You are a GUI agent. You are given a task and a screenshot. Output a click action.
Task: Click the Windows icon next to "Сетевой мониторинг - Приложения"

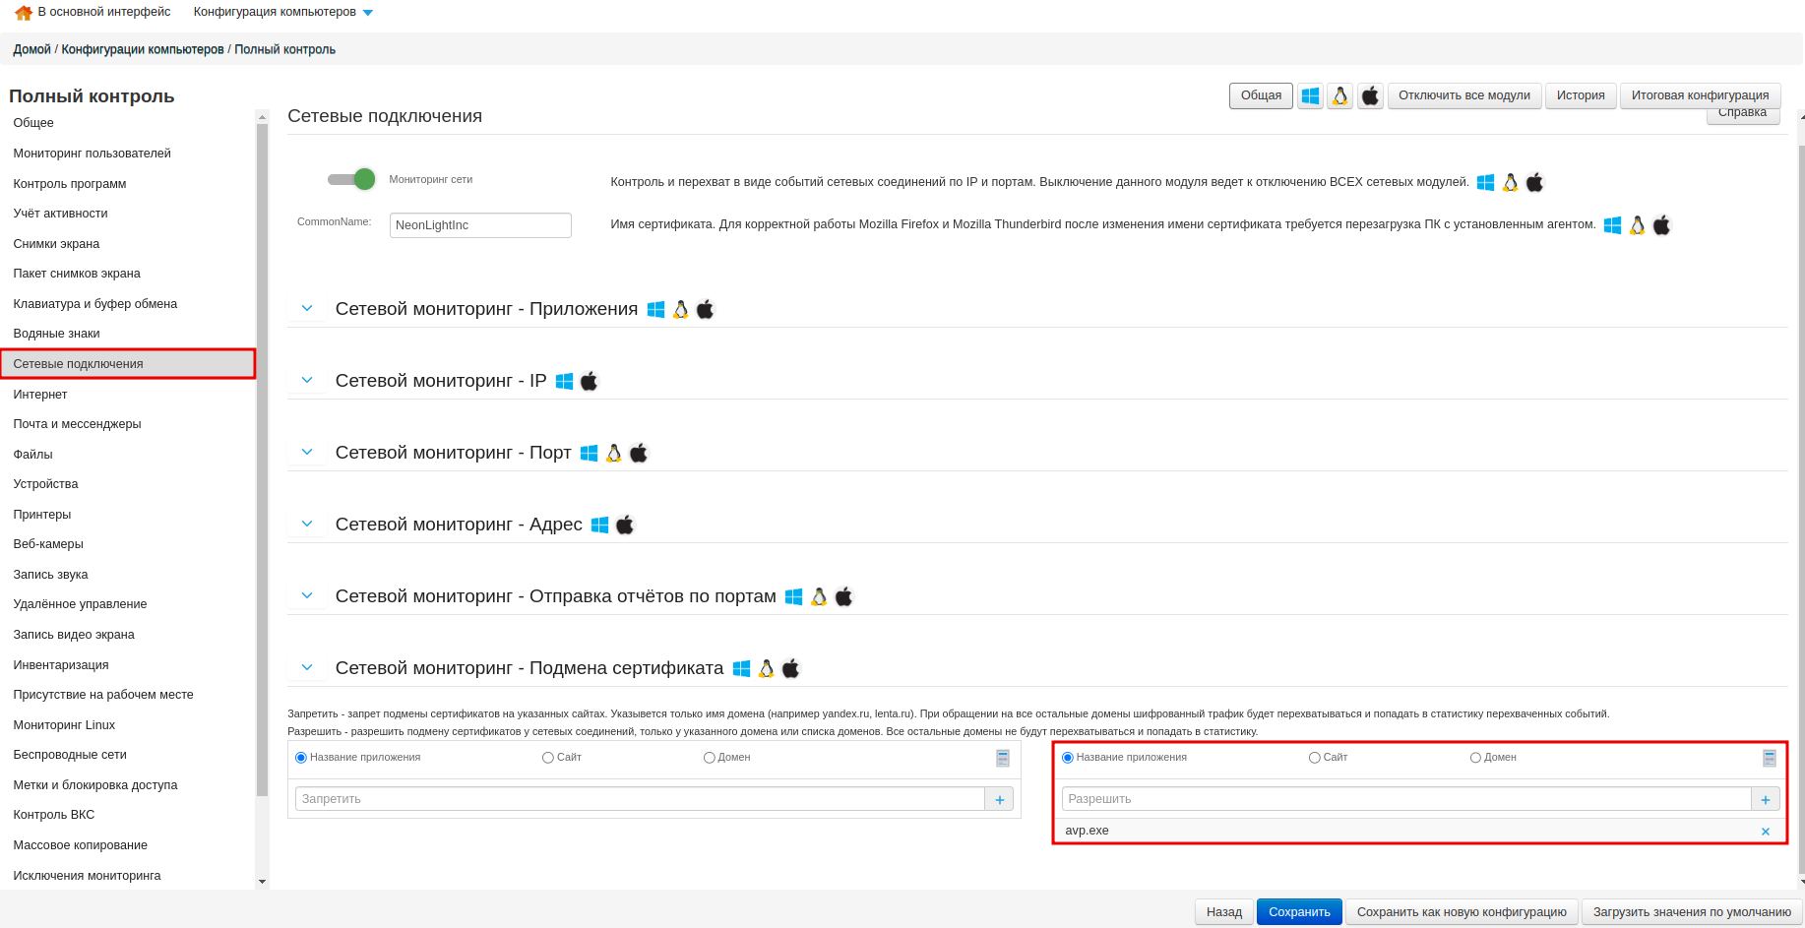(656, 308)
